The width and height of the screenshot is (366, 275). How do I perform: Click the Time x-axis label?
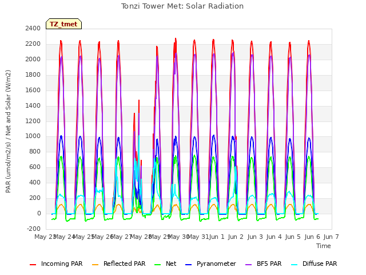324,246
